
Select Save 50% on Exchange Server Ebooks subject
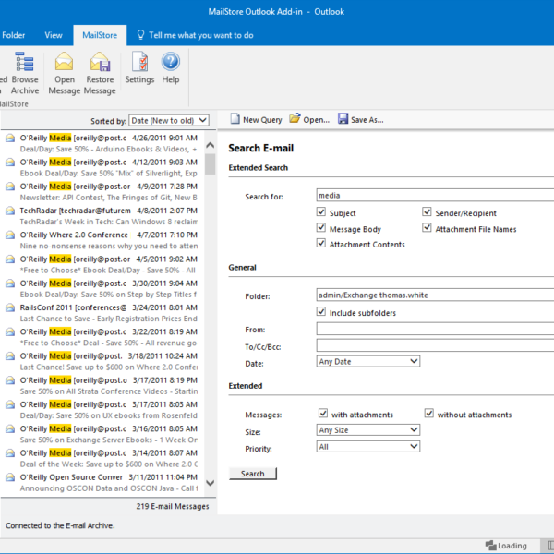click(108, 440)
